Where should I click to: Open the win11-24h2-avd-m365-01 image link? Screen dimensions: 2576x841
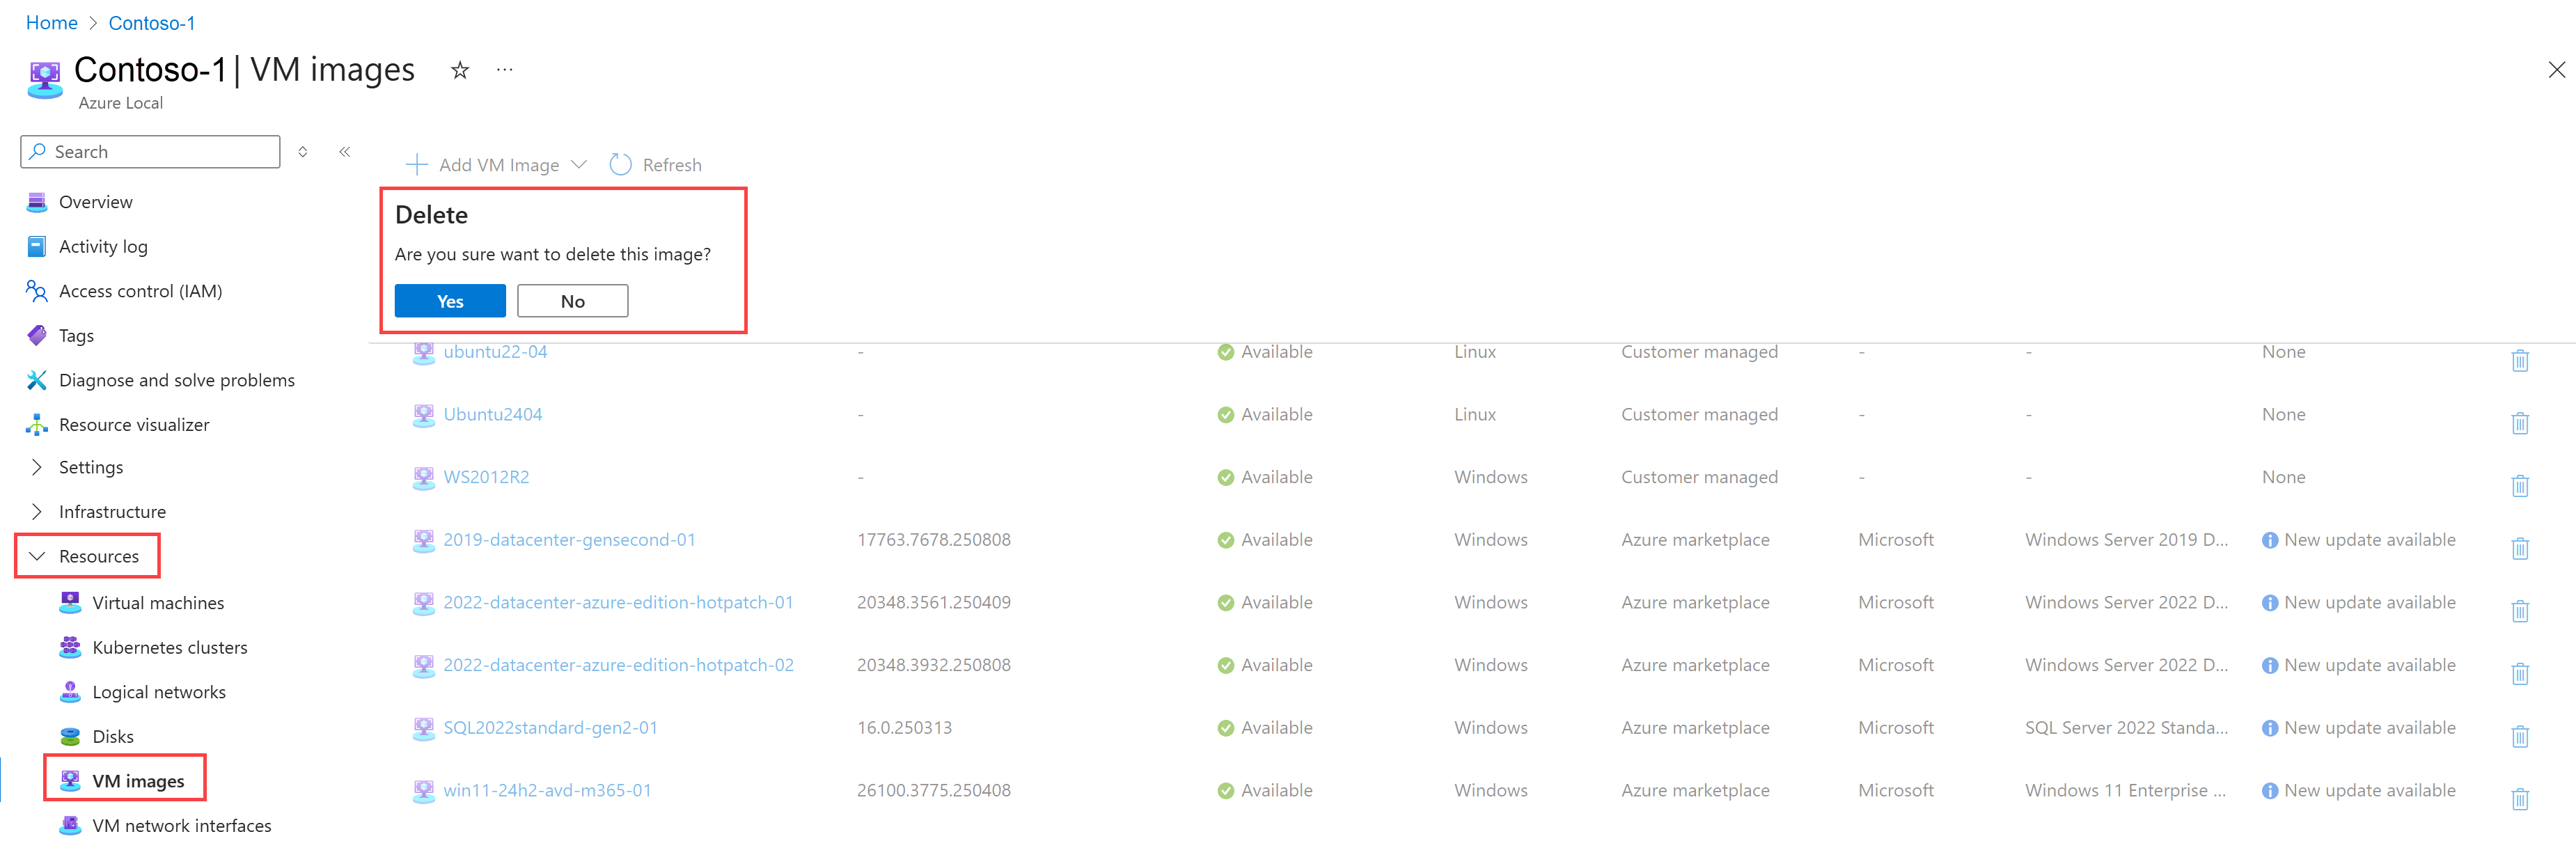pos(547,790)
